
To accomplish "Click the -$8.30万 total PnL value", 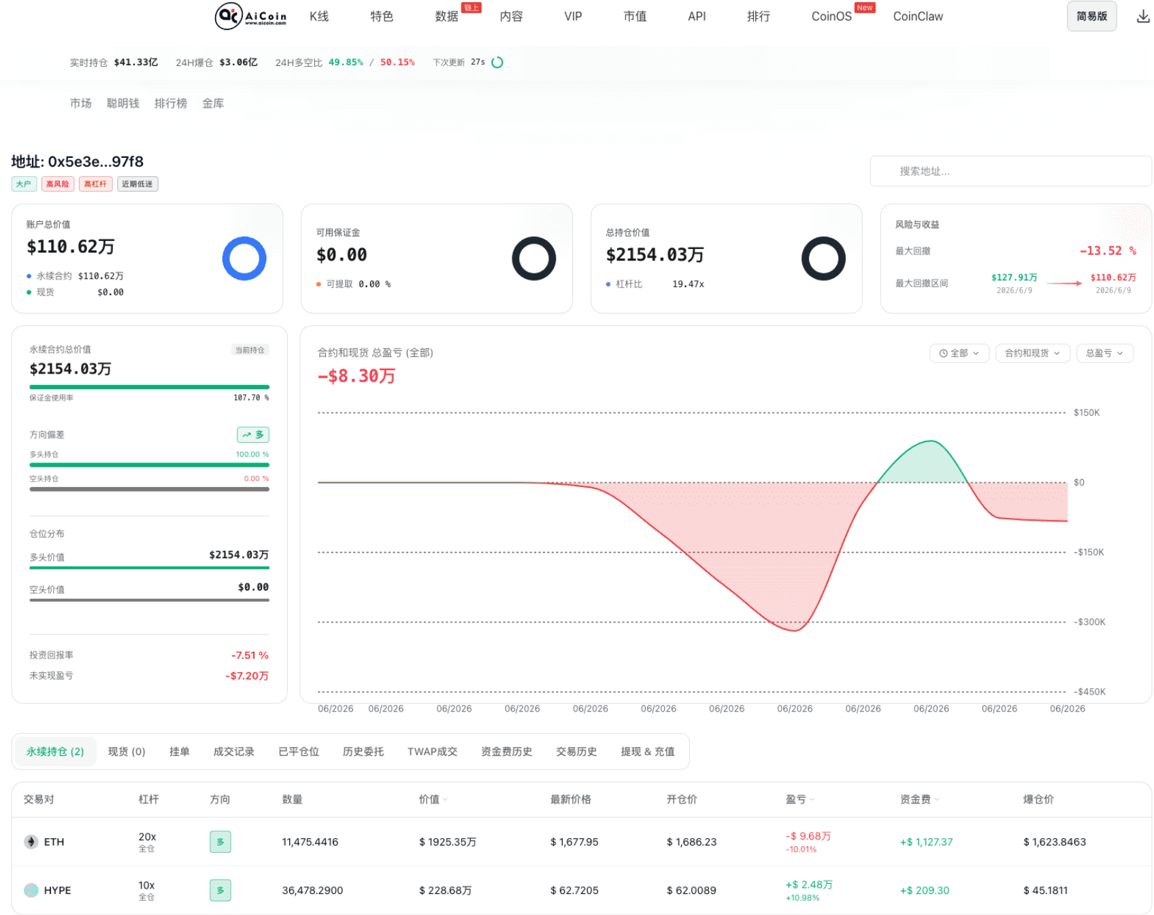I will coord(357,376).
